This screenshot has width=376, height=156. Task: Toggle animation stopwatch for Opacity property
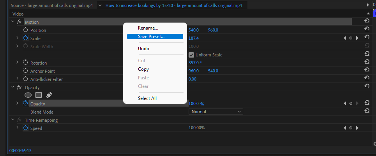coord(25,103)
